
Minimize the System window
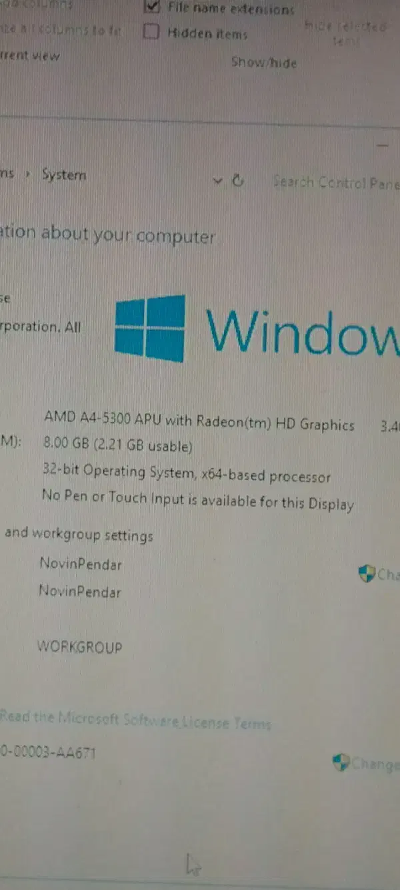pyautogui.click(x=383, y=144)
